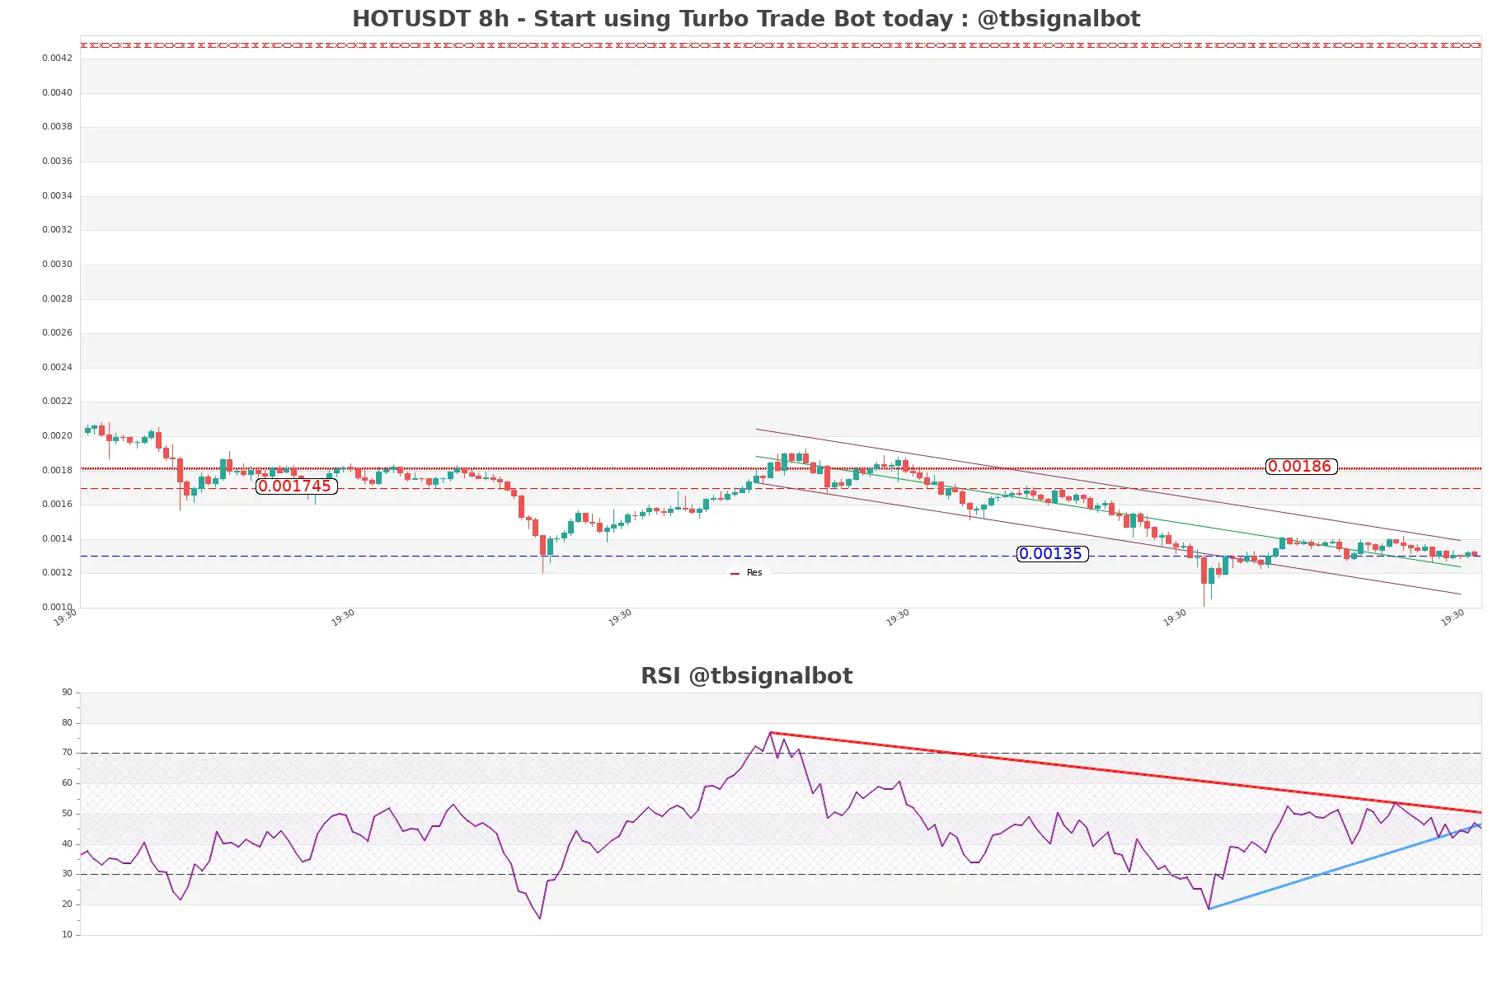Click the RSI 30 axis label

point(67,874)
